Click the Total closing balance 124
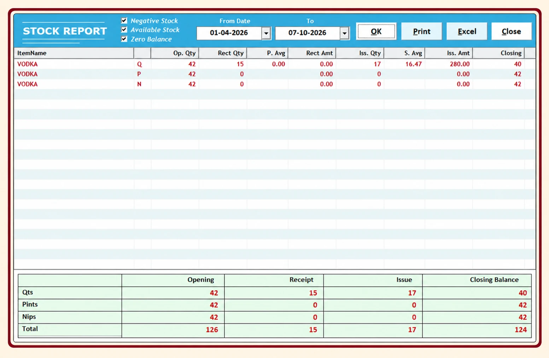 tap(520, 330)
